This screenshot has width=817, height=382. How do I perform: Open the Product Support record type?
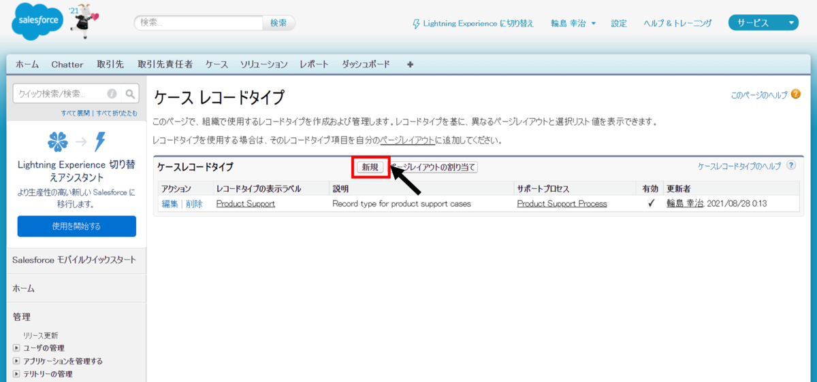coord(246,203)
